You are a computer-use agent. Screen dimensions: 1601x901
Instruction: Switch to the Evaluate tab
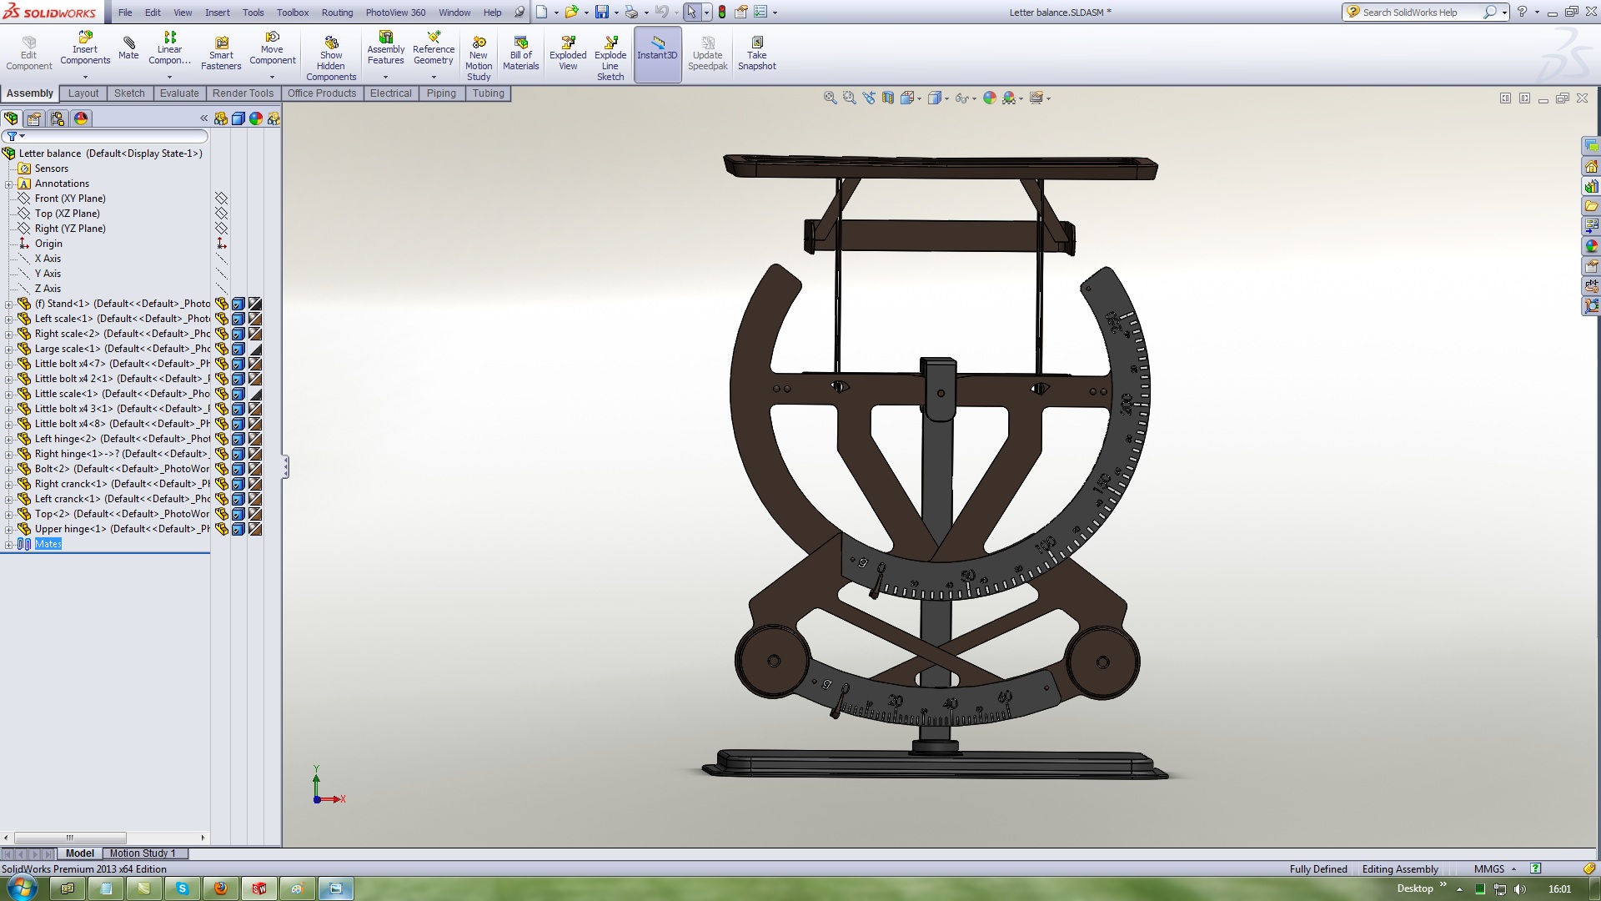click(x=179, y=93)
